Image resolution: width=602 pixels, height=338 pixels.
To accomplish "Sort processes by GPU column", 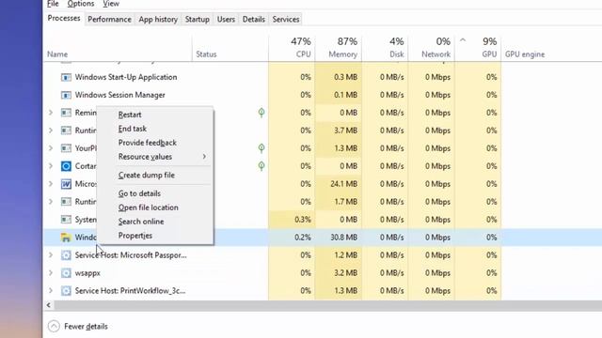I will pyautogui.click(x=478, y=48).
